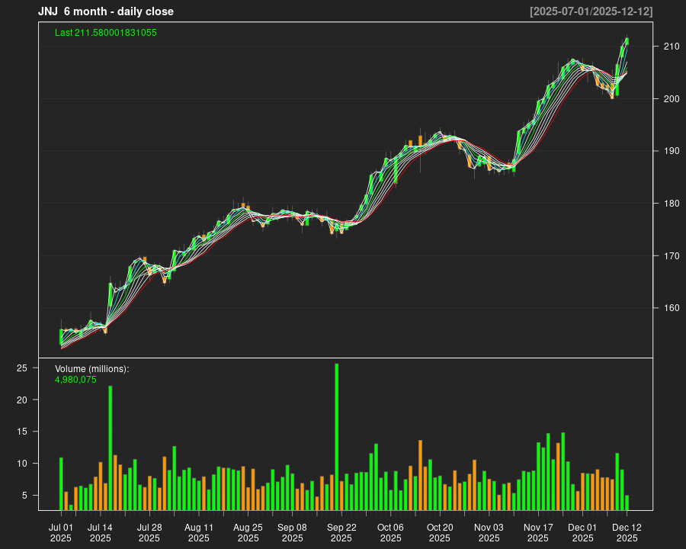The height and width of the screenshot is (549, 686).
Task: Select the green 4,980,075 volume value
Action: coord(75,380)
